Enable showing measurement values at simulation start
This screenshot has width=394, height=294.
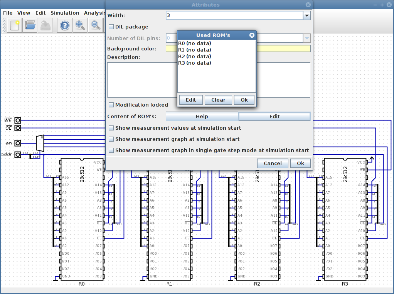pos(111,128)
